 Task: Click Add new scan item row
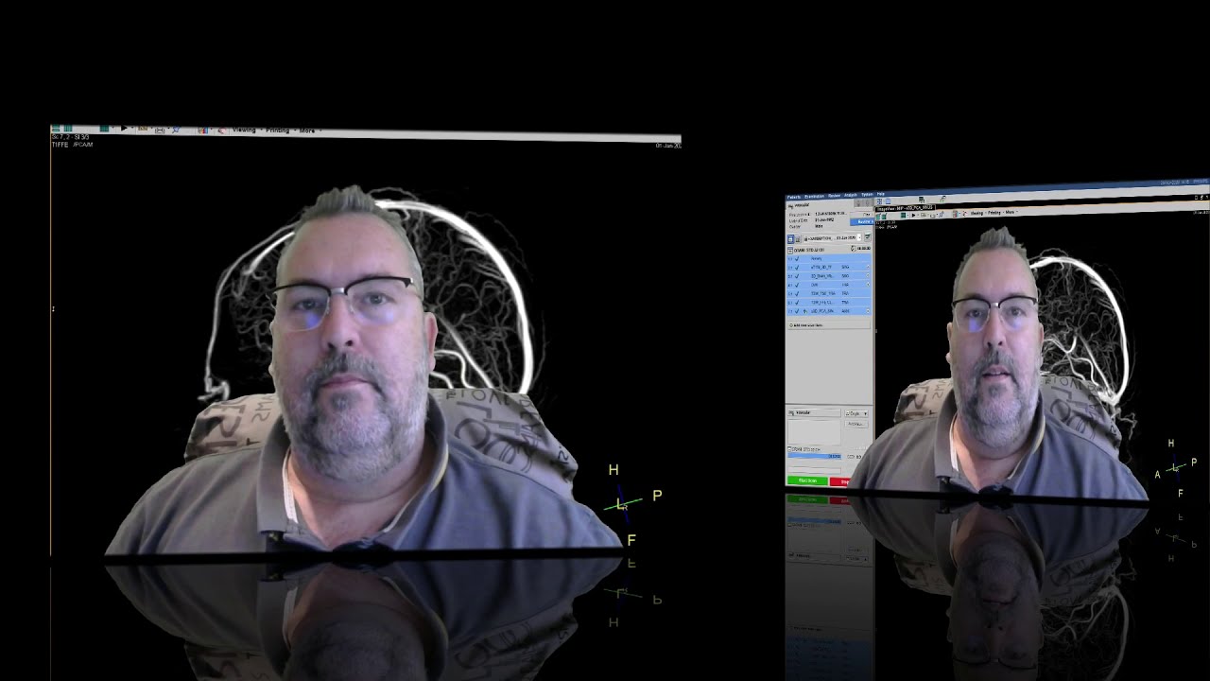[829, 325]
